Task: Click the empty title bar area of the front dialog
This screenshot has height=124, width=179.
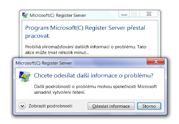Action: (x=109, y=63)
